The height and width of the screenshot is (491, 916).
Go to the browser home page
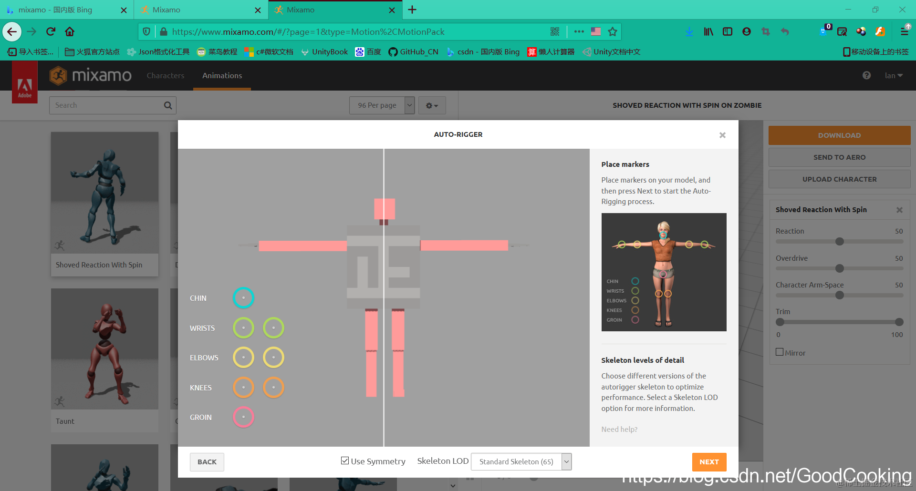(x=70, y=32)
